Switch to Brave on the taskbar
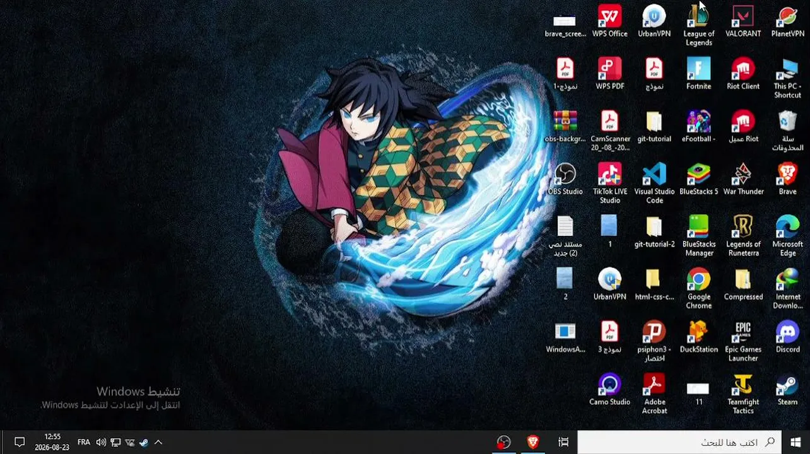The width and height of the screenshot is (810, 454). (x=533, y=442)
